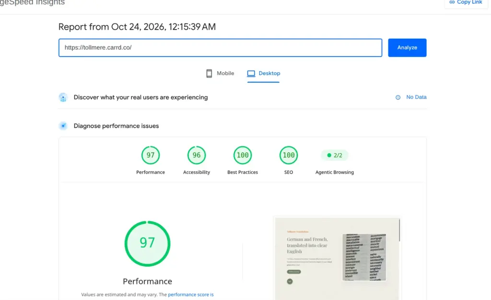The image size is (491, 300).
Task: Click the large 'Performance' heading text
Action: pos(148,281)
